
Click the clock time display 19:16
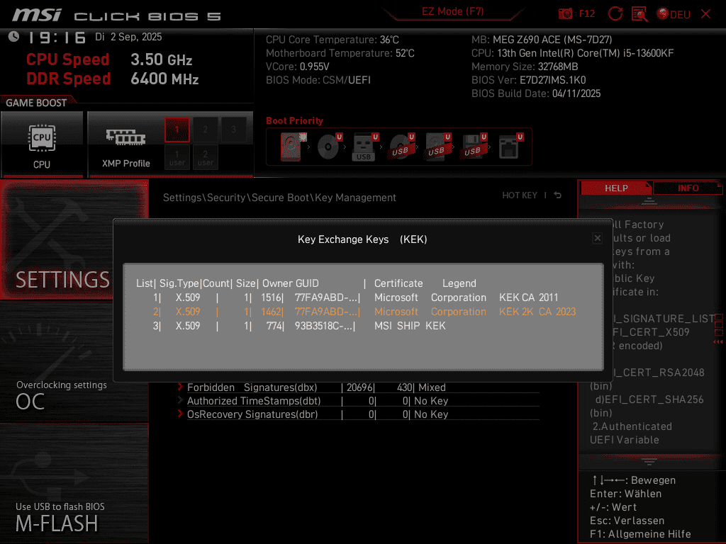click(57, 38)
